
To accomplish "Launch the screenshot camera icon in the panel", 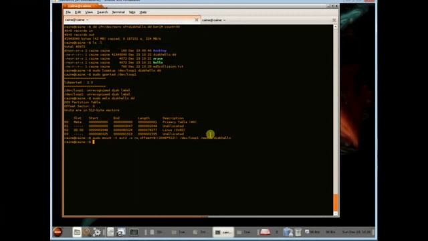I will point(120,232).
